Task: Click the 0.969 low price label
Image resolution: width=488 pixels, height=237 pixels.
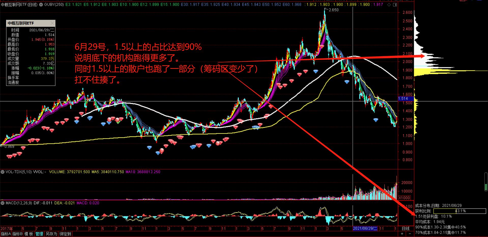Action: point(9,147)
